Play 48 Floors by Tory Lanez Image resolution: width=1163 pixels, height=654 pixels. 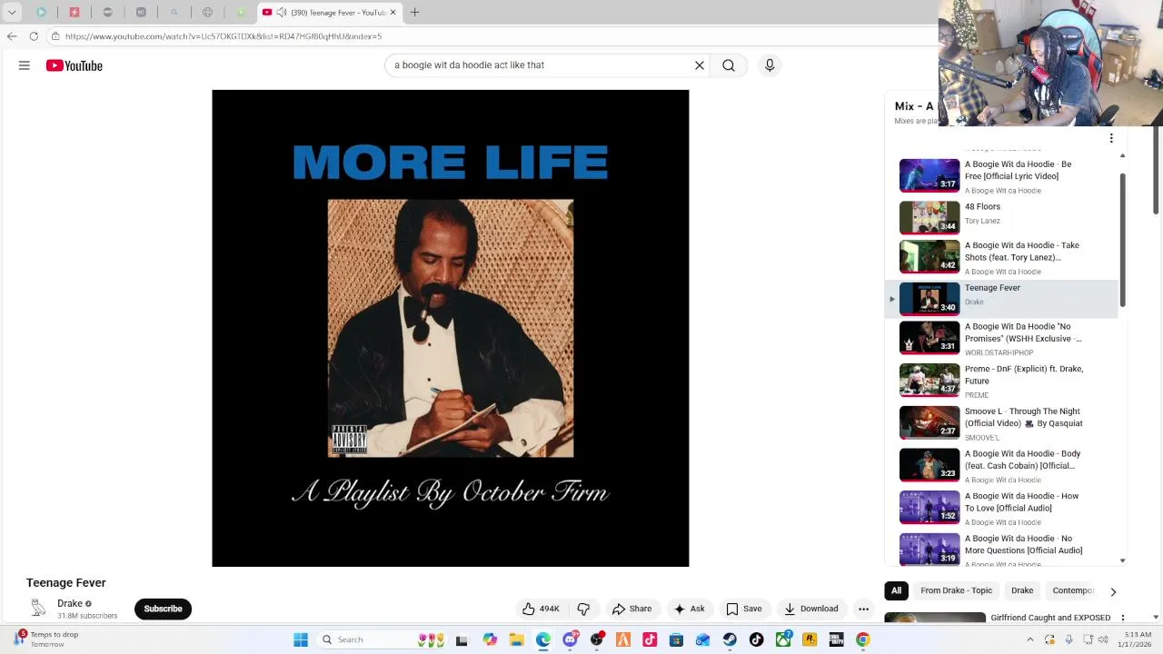pyautogui.click(x=1001, y=218)
